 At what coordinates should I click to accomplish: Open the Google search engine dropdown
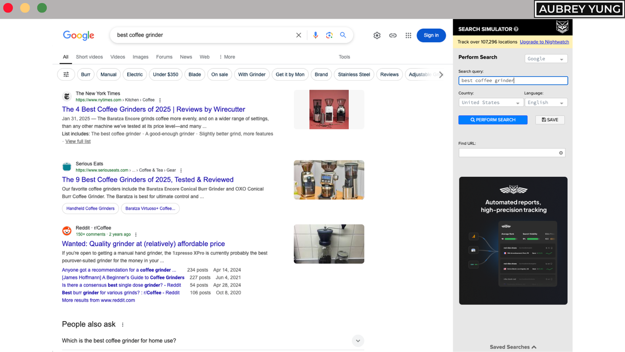[x=546, y=58]
